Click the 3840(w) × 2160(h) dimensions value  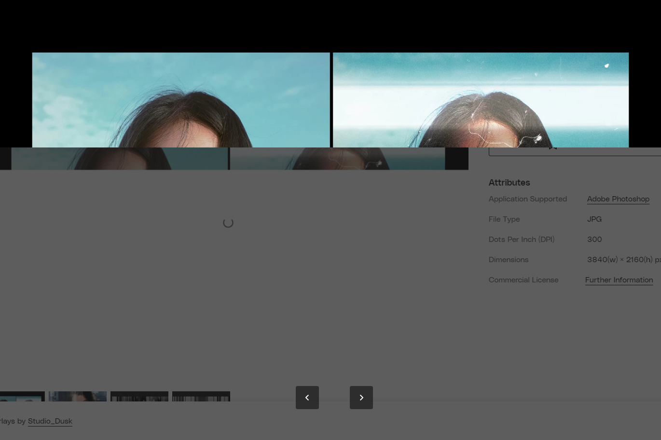click(622, 260)
